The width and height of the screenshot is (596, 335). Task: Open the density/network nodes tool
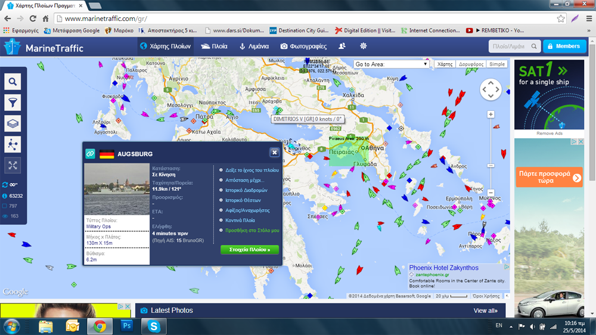point(13,144)
